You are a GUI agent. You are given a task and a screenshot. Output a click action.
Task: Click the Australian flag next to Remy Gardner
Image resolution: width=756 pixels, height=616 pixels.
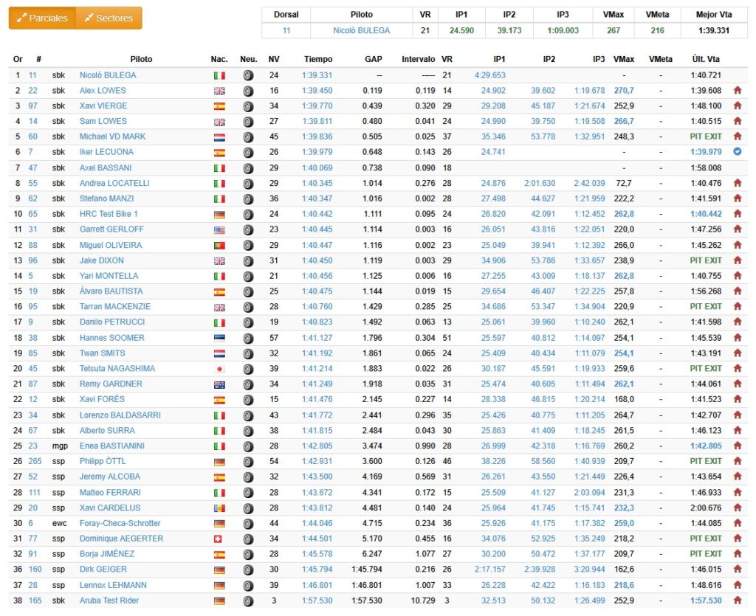pos(219,384)
